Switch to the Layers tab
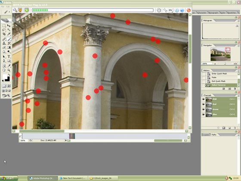The width and height of the screenshot is (241, 181). tap(206, 134)
